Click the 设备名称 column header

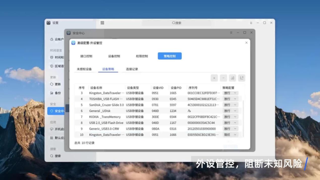(96, 88)
